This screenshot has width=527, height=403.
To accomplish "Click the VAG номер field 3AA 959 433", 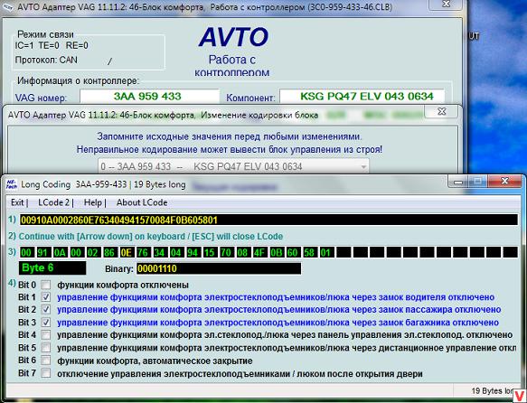I will (149, 97).
